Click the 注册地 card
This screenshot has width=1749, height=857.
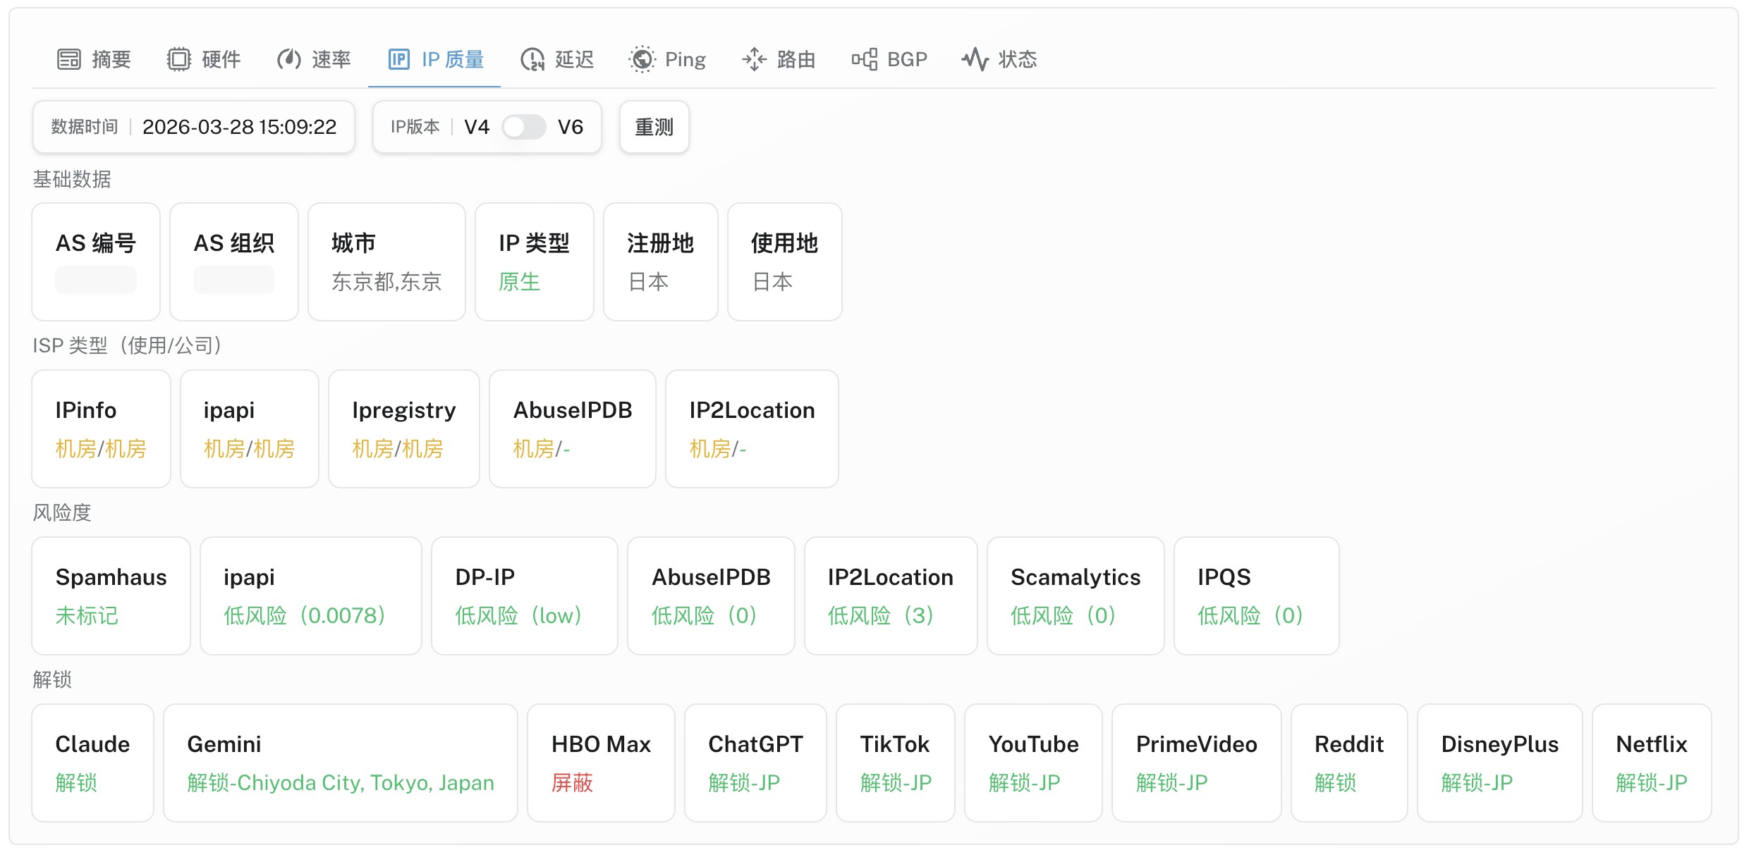click(x=661, y=262)
